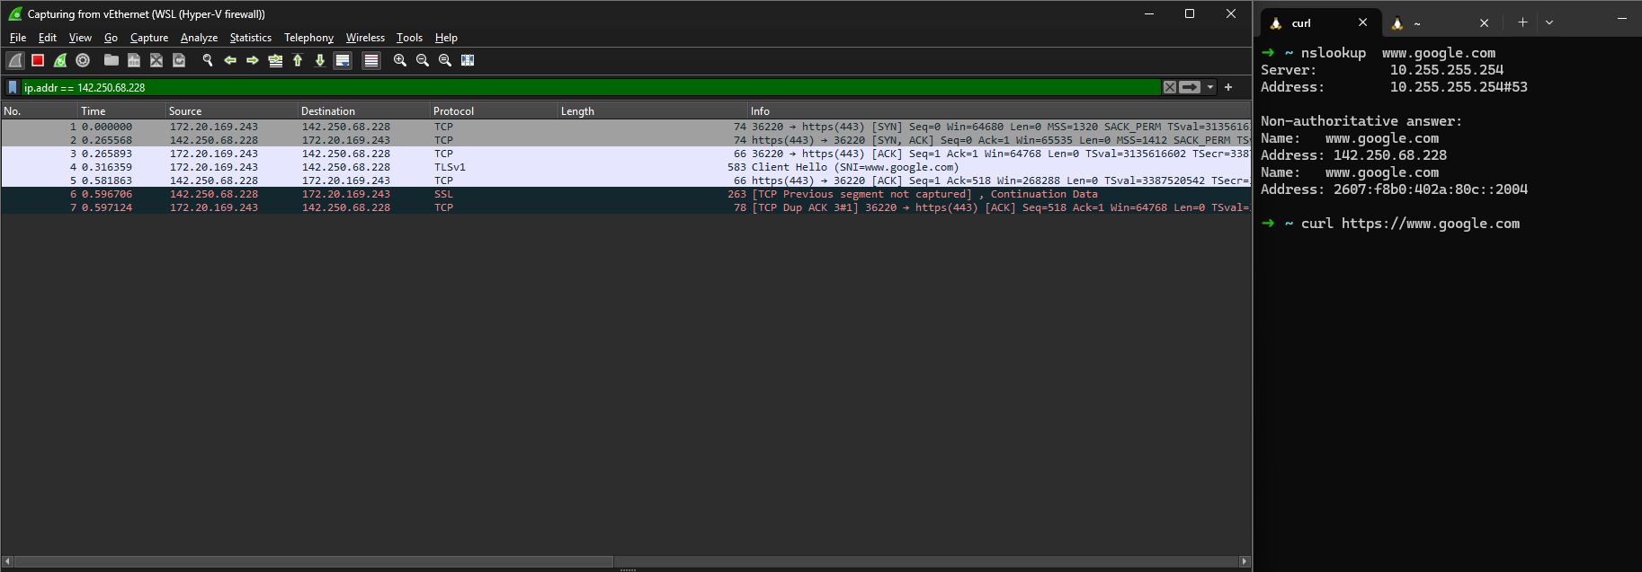Jump to the first packet
Viewport: 1642px width, 572px height.
[298, 60]
